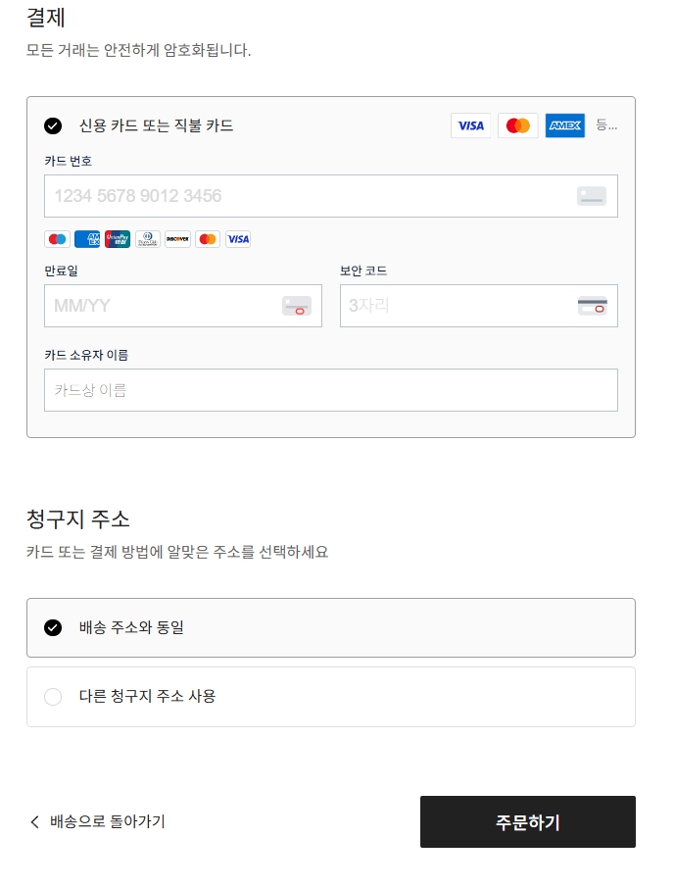Focus the card number input field
Image resolution: width=675 pixels, height=887 pixels.
tap(331, 196)
